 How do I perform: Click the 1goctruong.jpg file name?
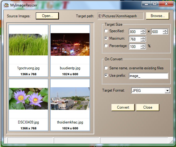click(x=28, y=68)
